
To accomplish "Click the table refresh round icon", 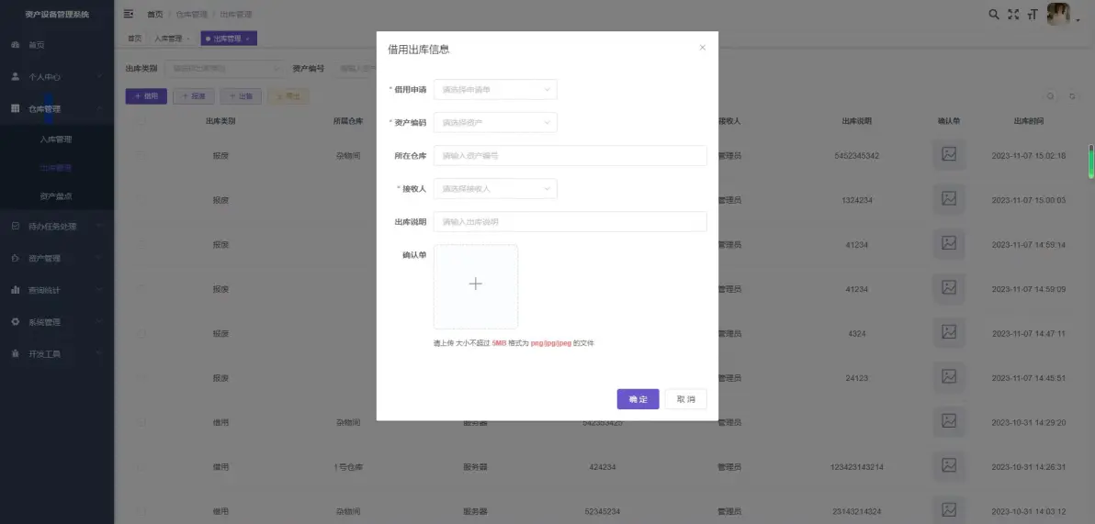I will [x=1073, y=96].
